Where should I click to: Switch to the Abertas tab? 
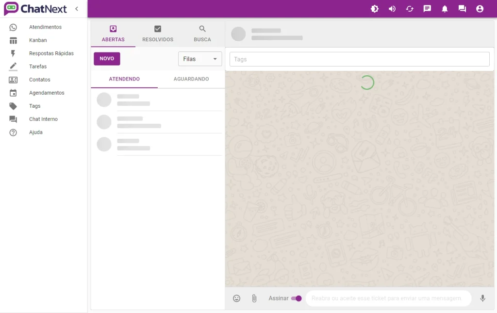tap(113, 34)
